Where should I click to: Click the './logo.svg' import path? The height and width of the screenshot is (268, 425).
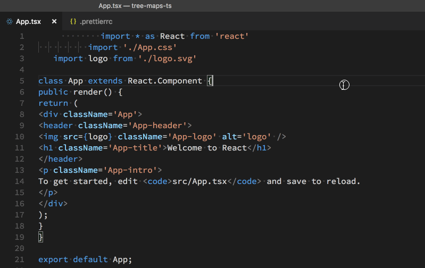168,58
